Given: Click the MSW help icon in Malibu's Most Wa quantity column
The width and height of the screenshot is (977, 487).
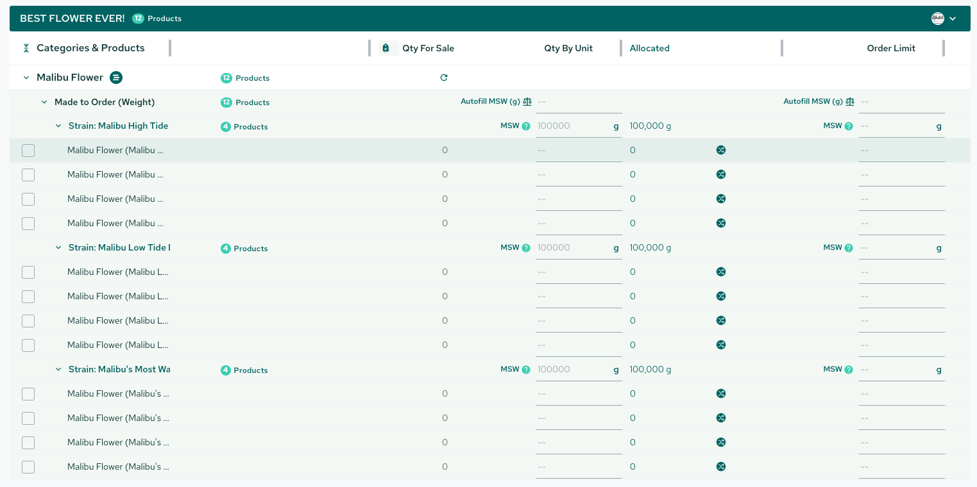Looking at the screenshot, I should [x=526, y=370].
